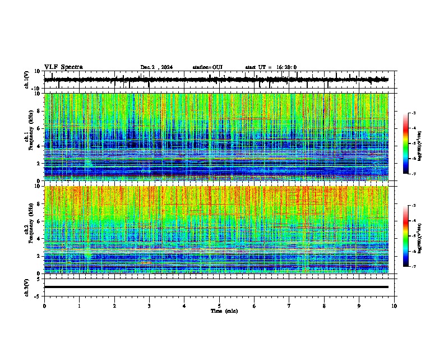This screenshot has height=343, width=444.
Task: Click the "start UT = 16:20: 0" text
Action: pyautogui.click(x=271, y=67)
